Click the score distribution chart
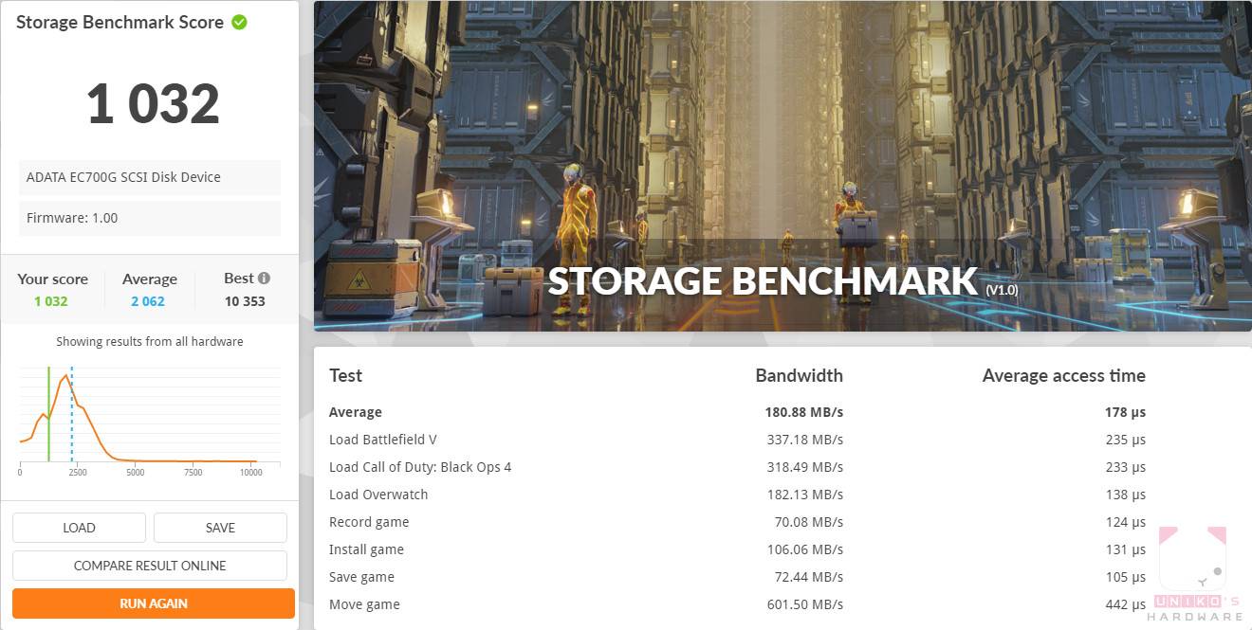Screen dimensions: 1252x630 pos(150,418)
